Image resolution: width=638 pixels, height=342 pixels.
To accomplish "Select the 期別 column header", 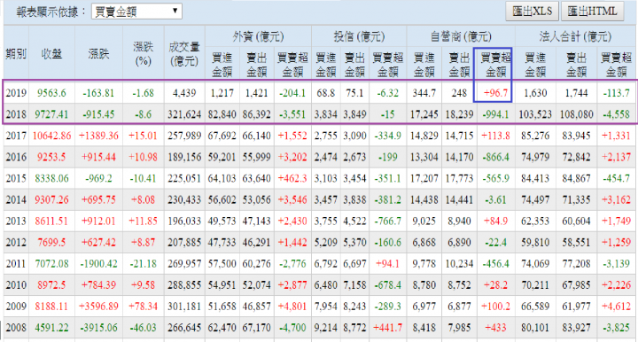I will 16,54.
